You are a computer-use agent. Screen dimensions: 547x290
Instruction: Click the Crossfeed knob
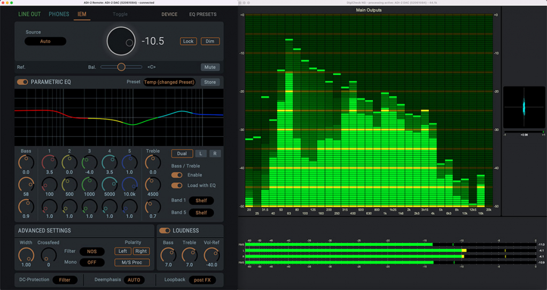point(49,254)
